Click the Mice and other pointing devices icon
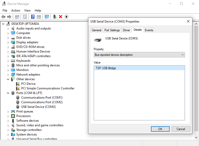 click(x=13, y=65)
